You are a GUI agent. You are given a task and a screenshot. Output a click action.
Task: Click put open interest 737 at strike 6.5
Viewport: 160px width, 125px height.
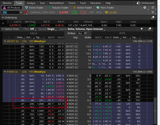click(x=138, y=101)
